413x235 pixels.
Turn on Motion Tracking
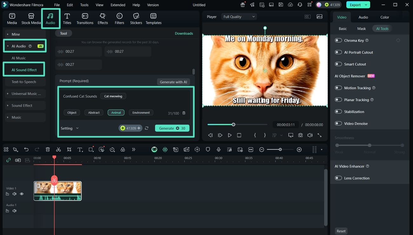click(x=338, y=88)
